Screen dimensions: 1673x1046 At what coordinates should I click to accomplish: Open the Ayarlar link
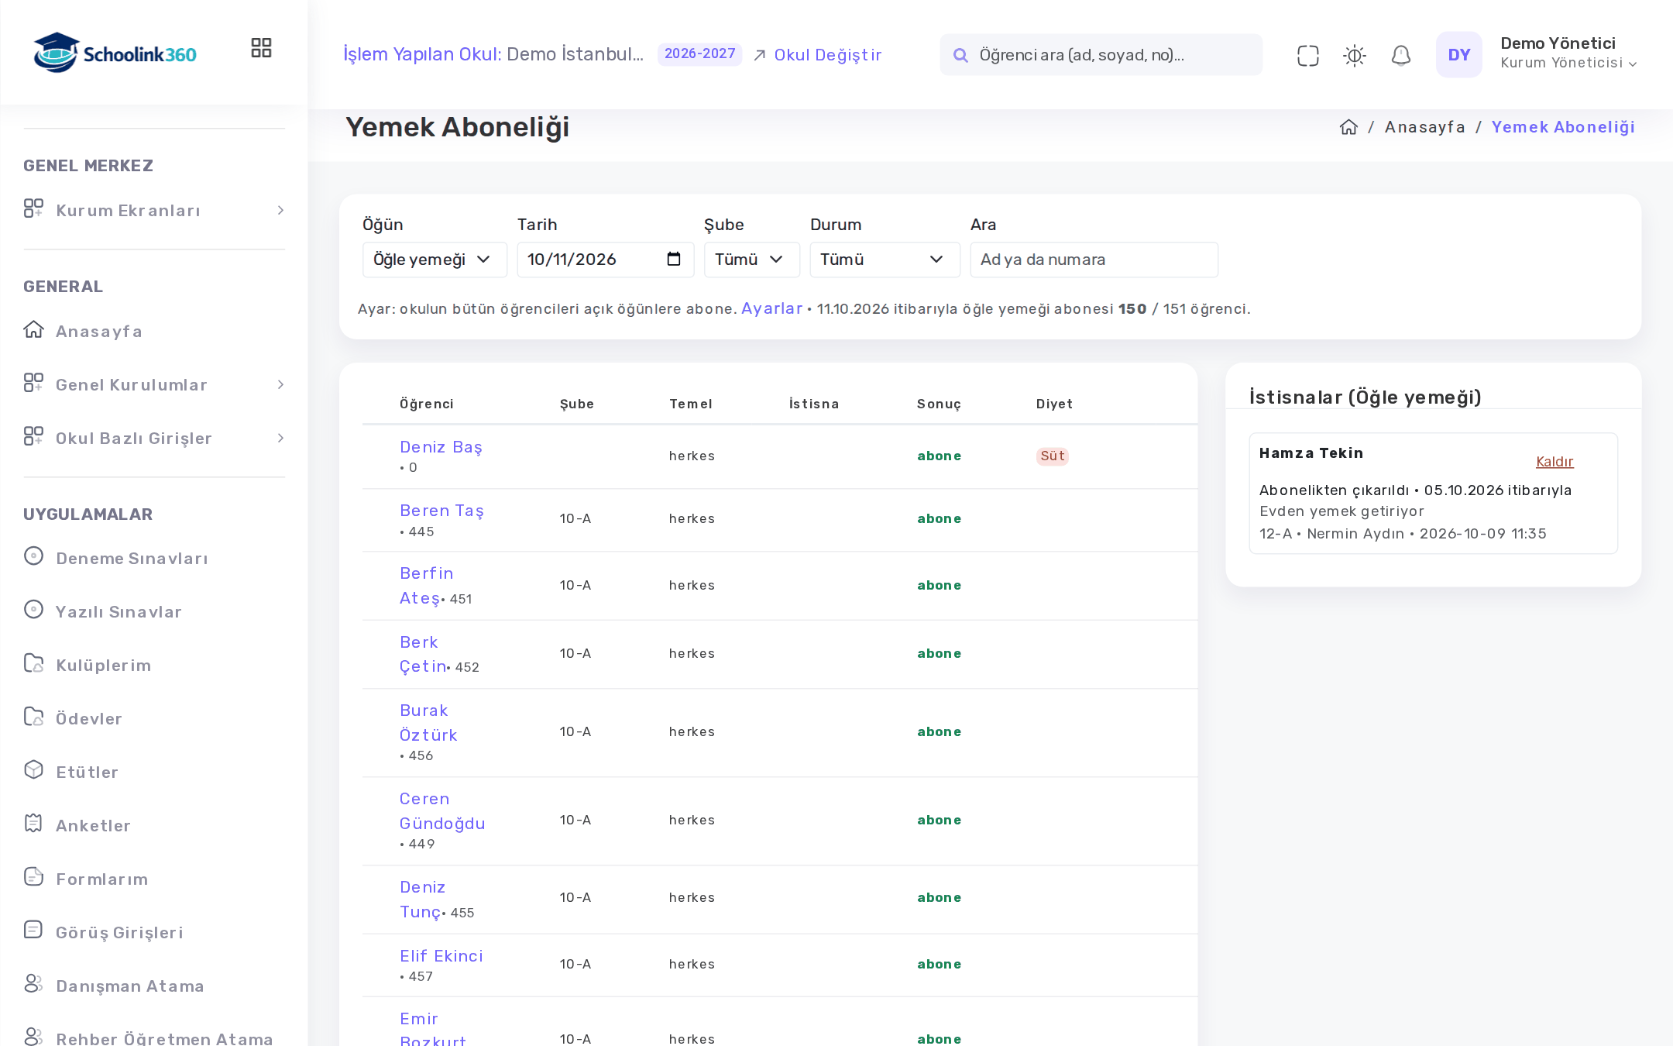click(x=771, y=308)
